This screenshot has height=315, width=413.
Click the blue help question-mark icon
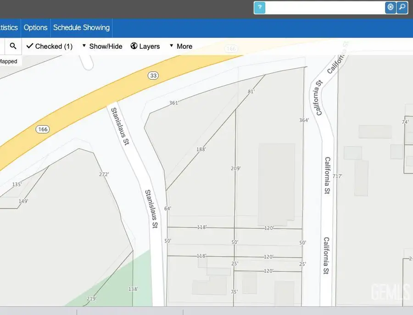[x=260, y=8]
